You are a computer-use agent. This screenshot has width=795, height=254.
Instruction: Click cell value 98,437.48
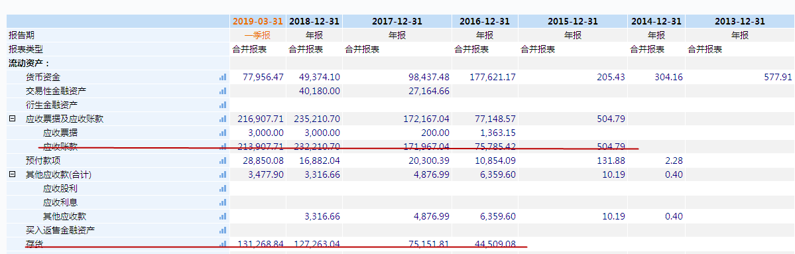point(429,77)
